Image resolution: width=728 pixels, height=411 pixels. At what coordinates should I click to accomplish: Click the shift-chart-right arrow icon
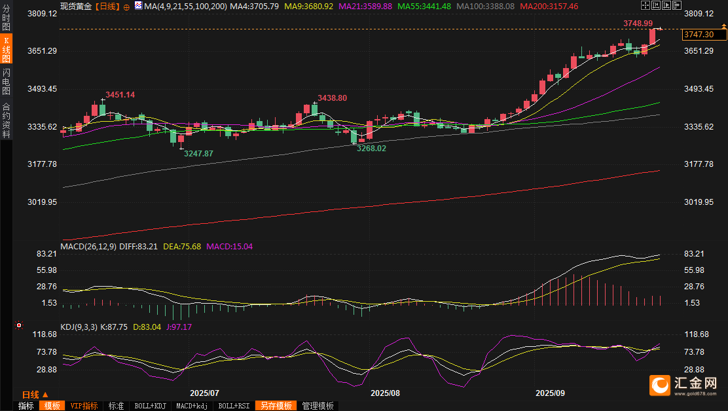[677, 5]
